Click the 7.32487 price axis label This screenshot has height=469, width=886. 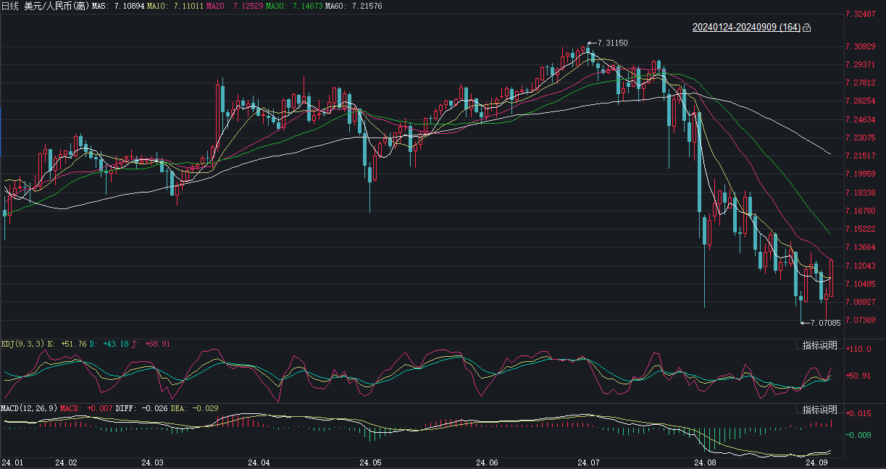[x=861, y=14]
